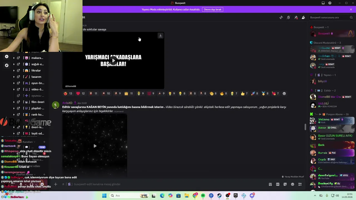Expand the tasarım channel arrow

click(14, 77)
